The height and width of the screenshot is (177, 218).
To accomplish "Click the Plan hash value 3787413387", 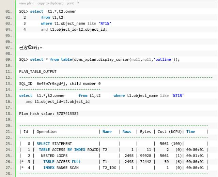I will (49, 114).
